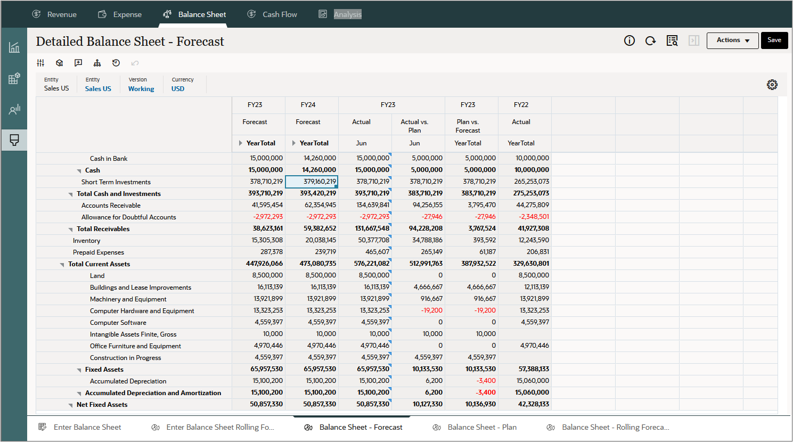This screenshot has height=442, width=793.
Task: Select FY23 Forecast Cash in Bank cell
Action: coord(258,158)
